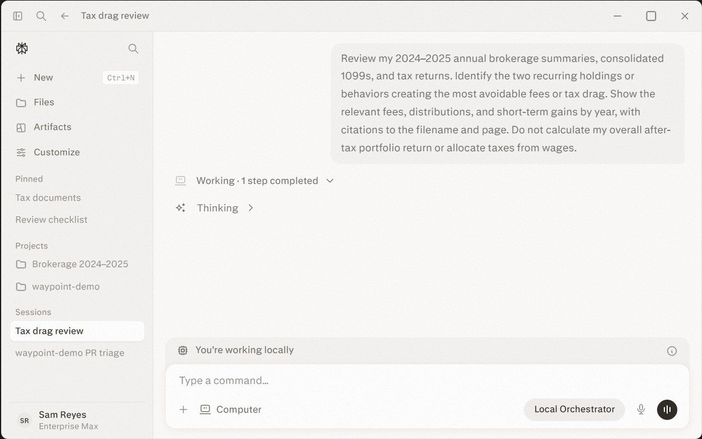
Task: Click the user prompt message bubble
Action: click(508, 103)
